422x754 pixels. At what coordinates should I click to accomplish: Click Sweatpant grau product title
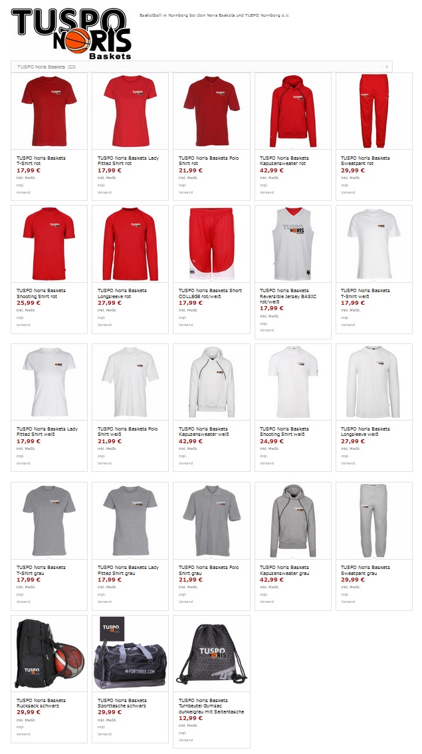point(366,570)
